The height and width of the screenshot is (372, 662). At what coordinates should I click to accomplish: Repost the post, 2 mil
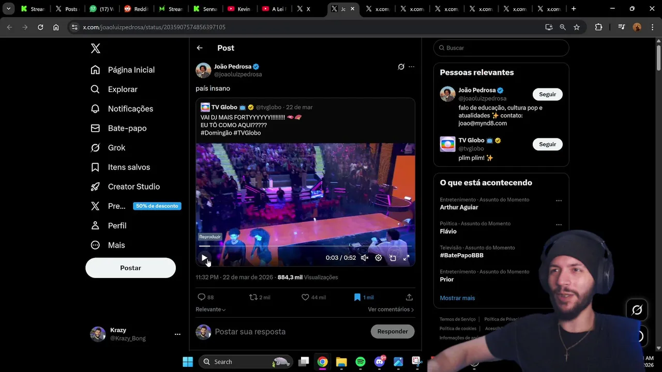[259, 297]
